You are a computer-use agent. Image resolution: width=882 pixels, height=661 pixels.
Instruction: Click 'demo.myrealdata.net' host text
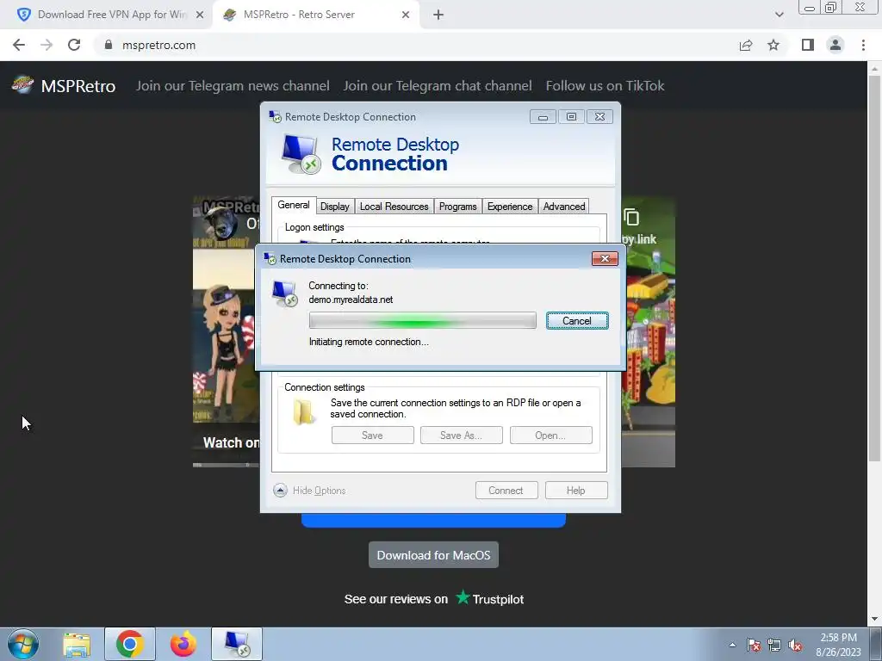pos(351,300)
